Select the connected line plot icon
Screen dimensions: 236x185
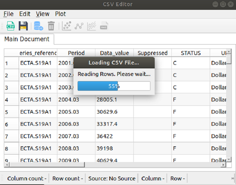pos(79,26)
